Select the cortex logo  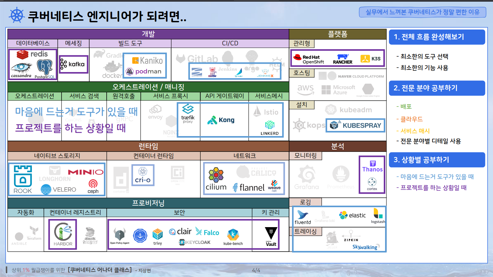[372, 184]
